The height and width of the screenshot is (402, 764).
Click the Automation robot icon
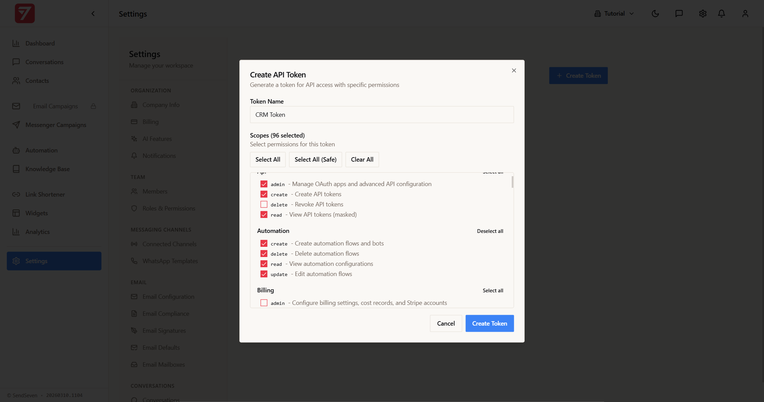(x=16, y=150)
